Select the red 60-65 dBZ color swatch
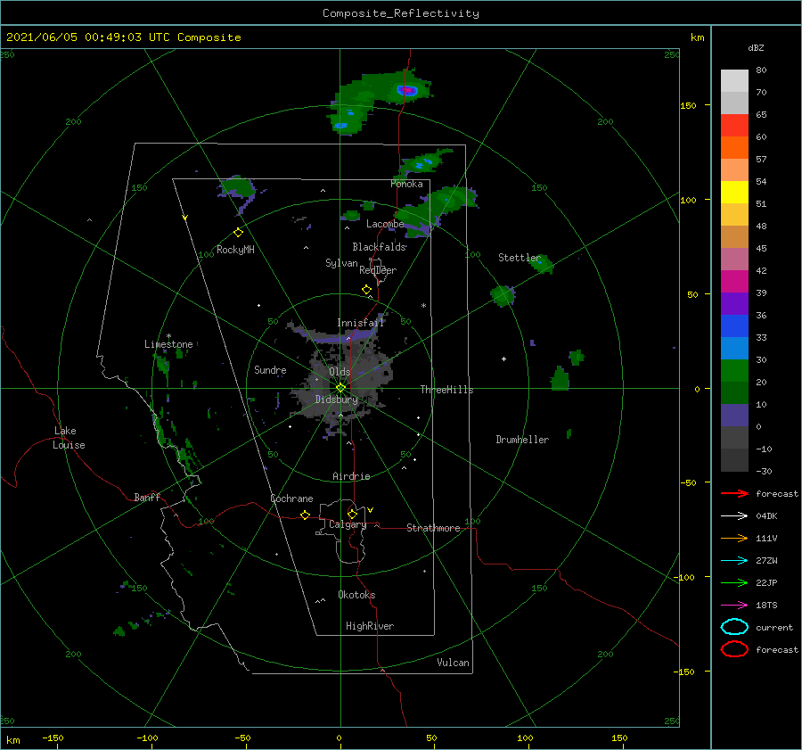The height and width of the screenshot is (750, 802). pyautogui.click(x=734, y=126)
